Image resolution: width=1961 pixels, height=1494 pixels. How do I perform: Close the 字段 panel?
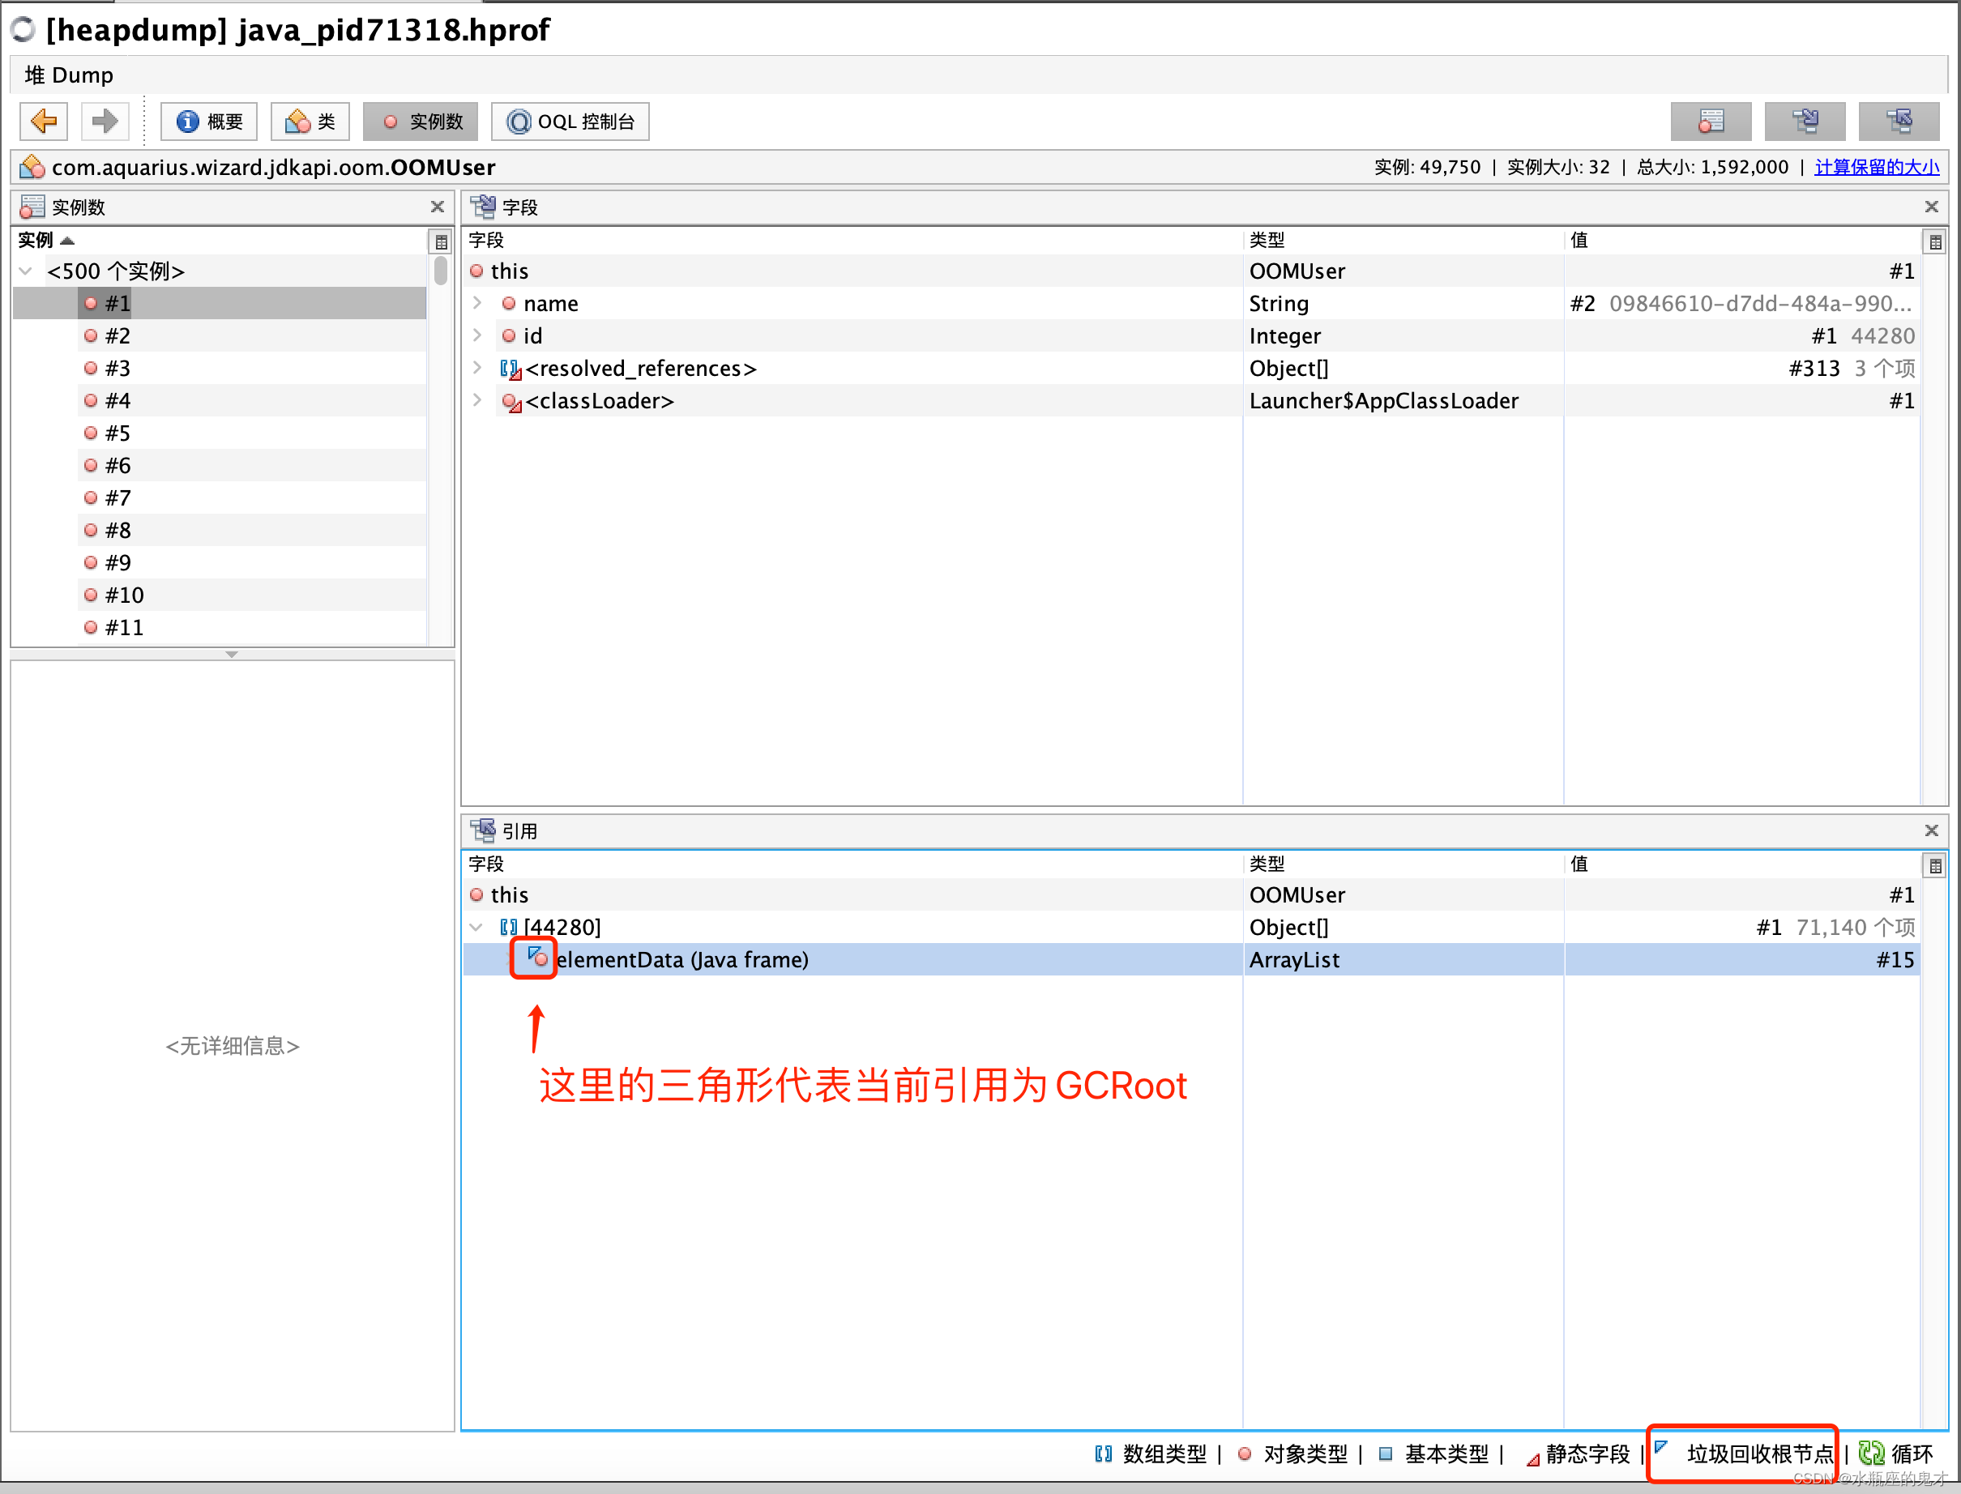pyautogui.click(x=1932, y=207)
